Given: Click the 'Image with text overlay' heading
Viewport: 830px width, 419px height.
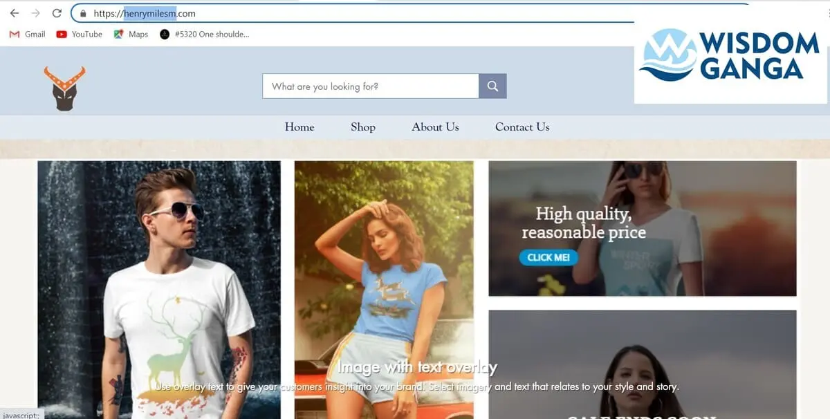Looking at the screenshot, I should pos(417,367).
